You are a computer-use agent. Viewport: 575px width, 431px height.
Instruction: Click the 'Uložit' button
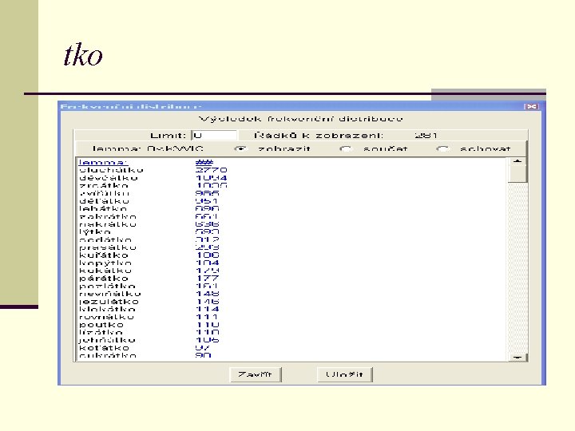[345, 374]
